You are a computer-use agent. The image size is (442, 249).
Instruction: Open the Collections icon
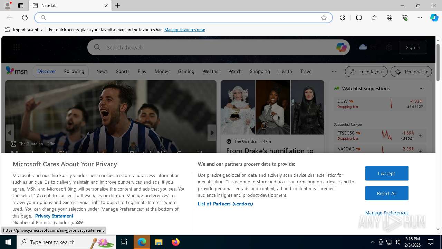tap(390, 18)
